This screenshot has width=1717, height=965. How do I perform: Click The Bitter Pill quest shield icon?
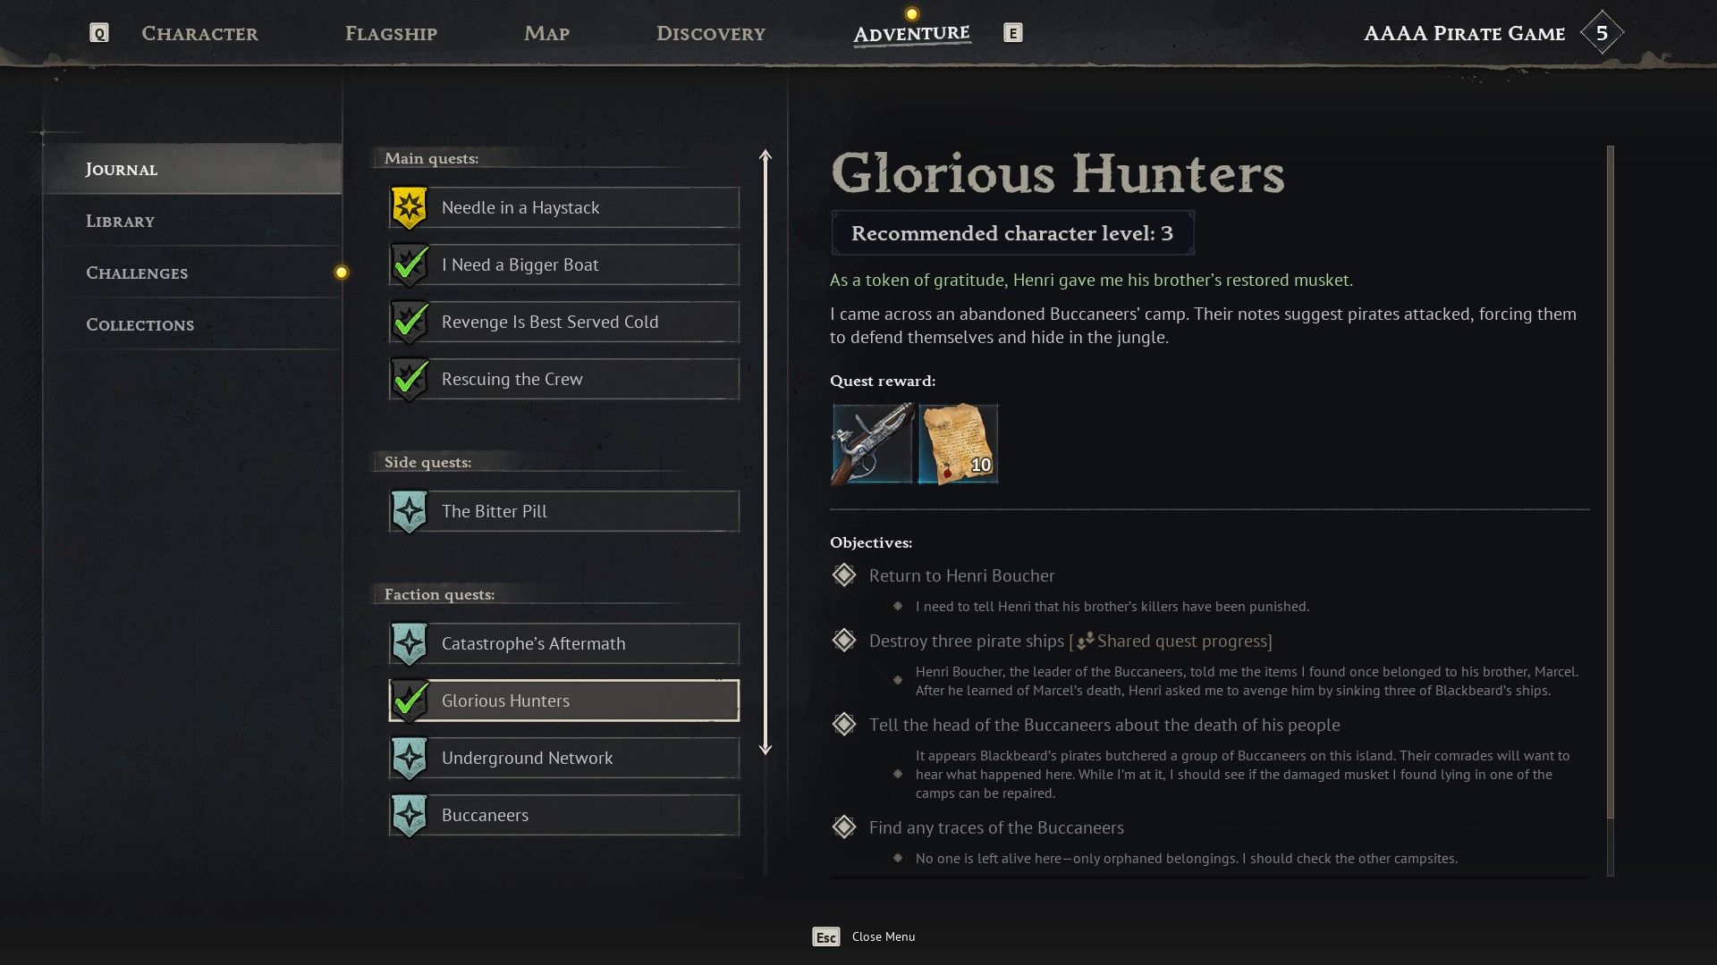coord(410,512)
